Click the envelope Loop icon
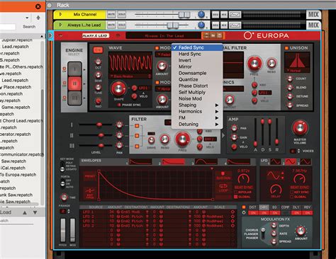The height and width of the screenshot is (259, 336). tap(223, 188)
